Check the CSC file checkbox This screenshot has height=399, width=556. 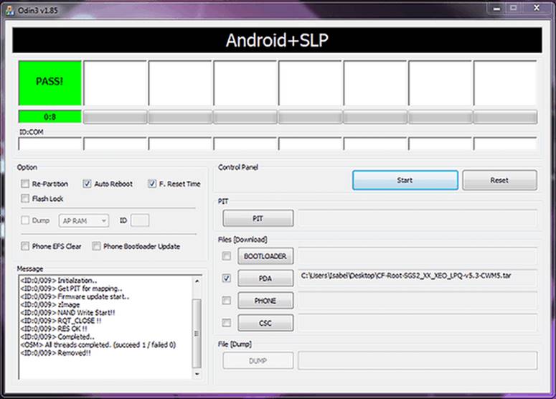(227, 323)
